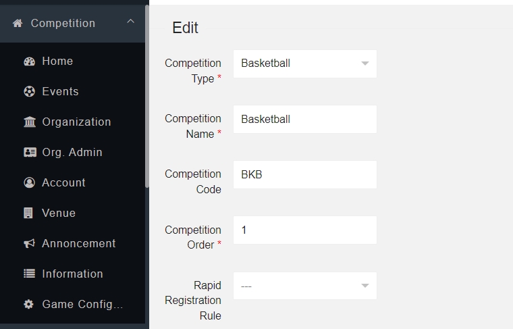Open the Rapid Registration Rule dropdown
513x329 pixels.
[x=304, y=286]
